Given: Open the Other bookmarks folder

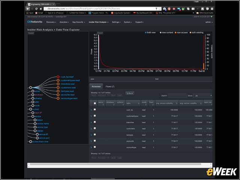Looking at the screenshot, I should click(x=205, y=13).
